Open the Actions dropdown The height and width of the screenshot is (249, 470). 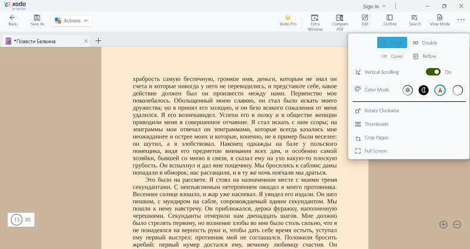point(71,21)
